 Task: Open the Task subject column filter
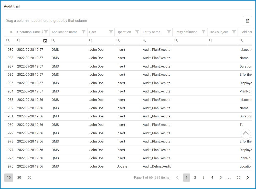coord(234,32)
